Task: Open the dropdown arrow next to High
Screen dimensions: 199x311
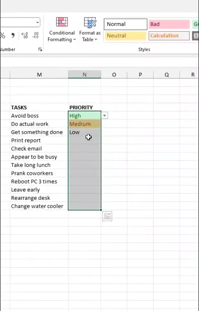Action: point(104,115)
